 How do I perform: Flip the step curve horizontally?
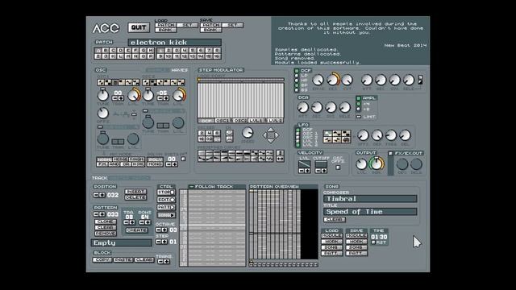coord(280,159)
